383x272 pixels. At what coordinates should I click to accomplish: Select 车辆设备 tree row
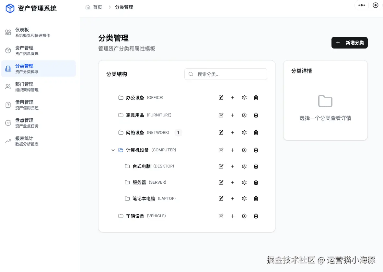tap(187, 216)
